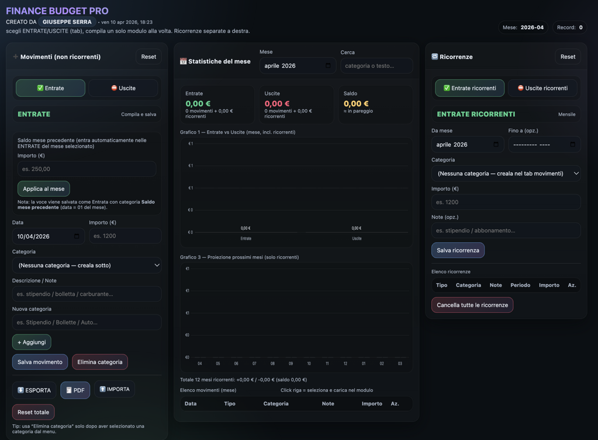Open the calendar picker in the Data field
598x440 pixels.
click(x=77, y=236)
